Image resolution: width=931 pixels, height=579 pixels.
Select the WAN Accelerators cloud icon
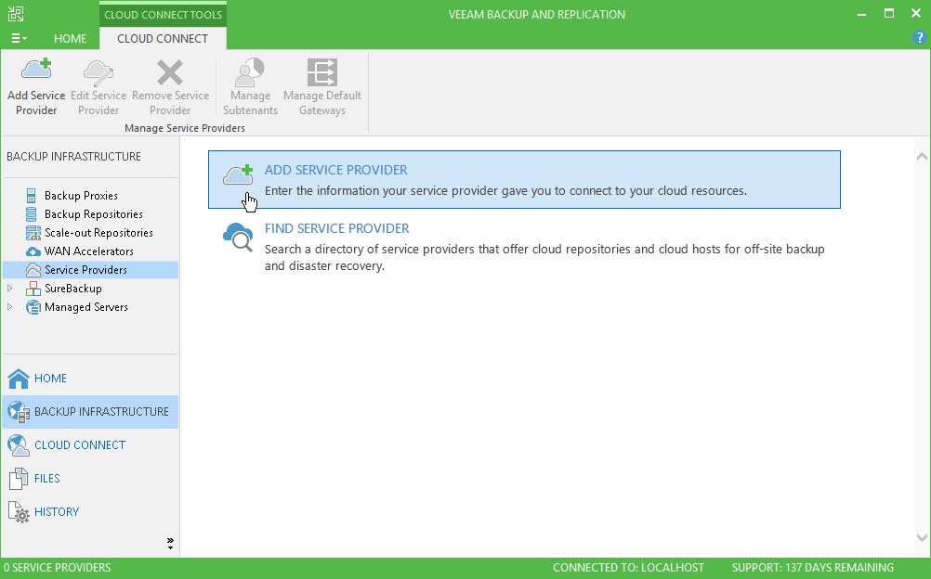(x=33, y=251)
